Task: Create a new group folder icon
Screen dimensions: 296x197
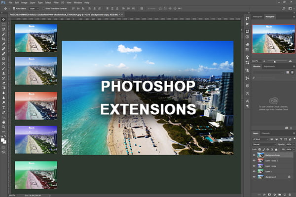Action: click(x=280, y=195)
